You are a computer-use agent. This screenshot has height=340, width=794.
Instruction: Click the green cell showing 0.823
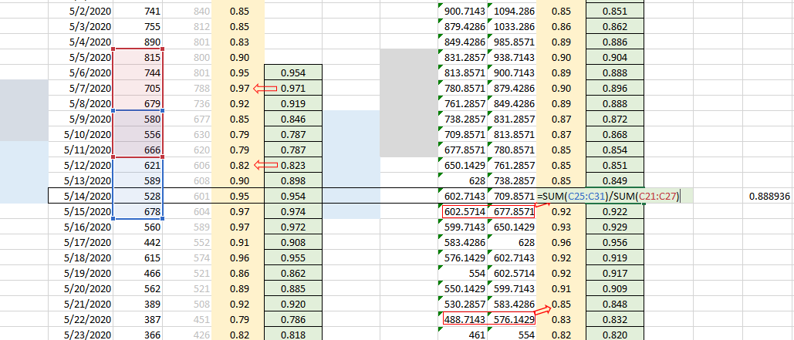pos(292,165)
